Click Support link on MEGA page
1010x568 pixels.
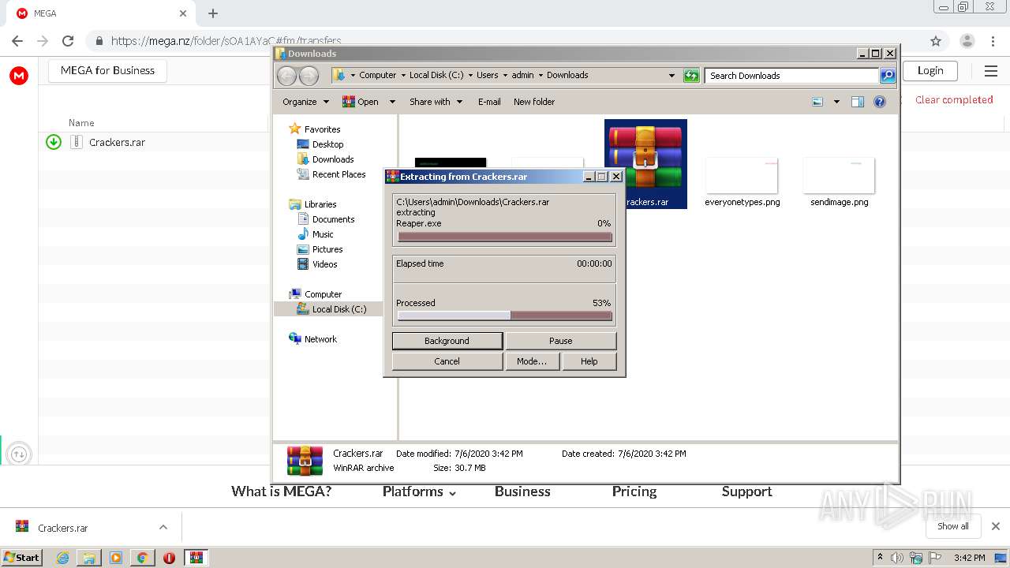pos(746,491)
